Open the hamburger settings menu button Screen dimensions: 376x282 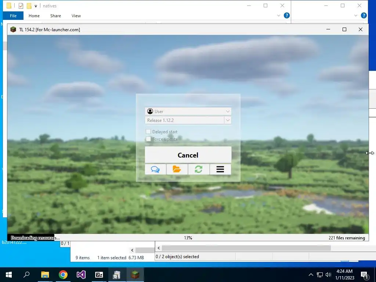click(x=220, y=169)
